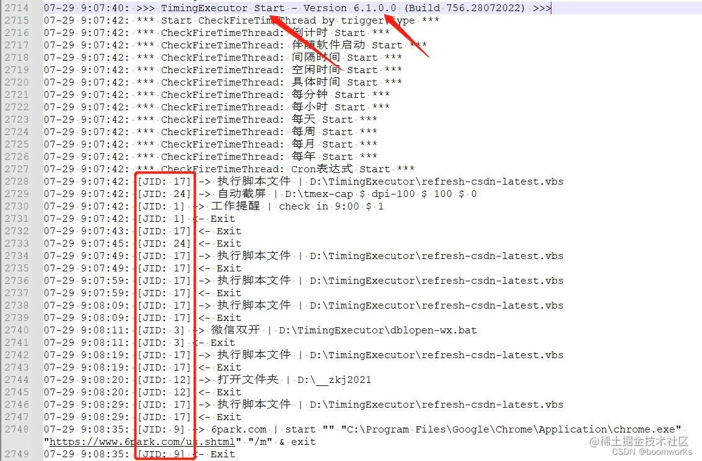Click line number 2714 in the margin
The image size is (702, 461).
[17, 8]
